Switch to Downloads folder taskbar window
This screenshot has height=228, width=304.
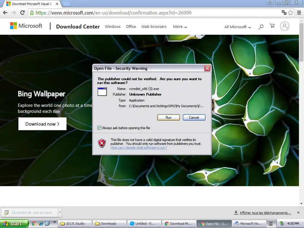(x=109, y=224)
